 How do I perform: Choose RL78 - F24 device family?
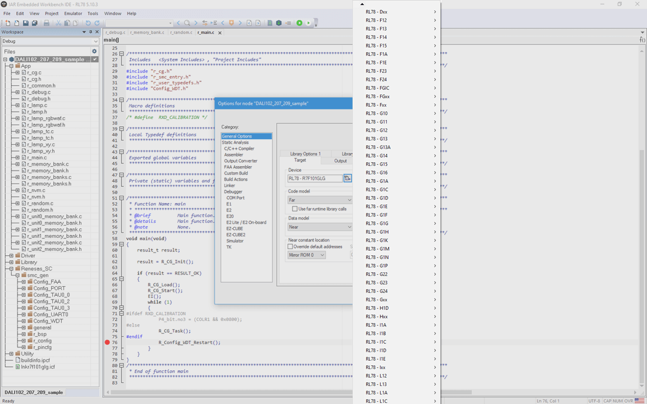coord(397,80)
